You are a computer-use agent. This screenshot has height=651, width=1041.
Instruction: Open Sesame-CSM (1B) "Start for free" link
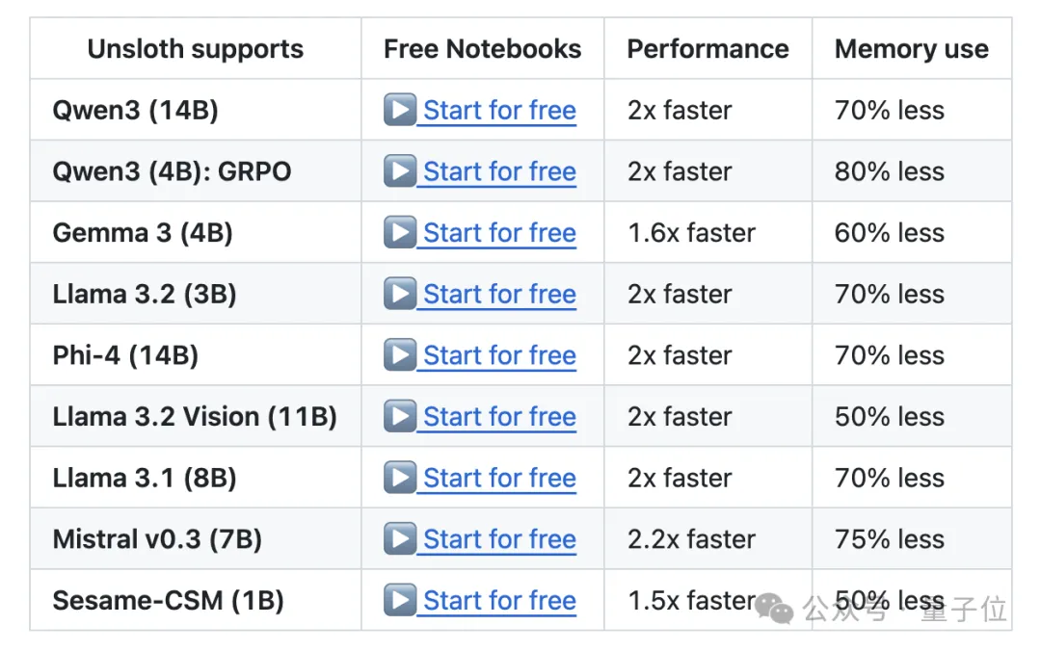pyautogui.click(x=499, y=601)
